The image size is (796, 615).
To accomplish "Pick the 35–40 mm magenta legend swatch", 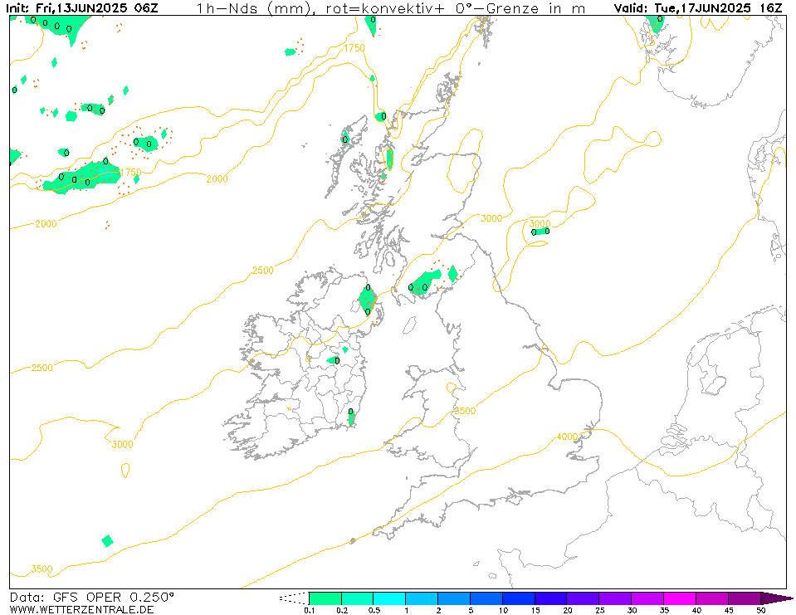I will (x=680, y=598).
